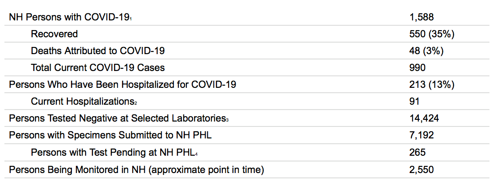Select the 550 (35%) recovered value
The image size is (497, 181).
point(432,34)
